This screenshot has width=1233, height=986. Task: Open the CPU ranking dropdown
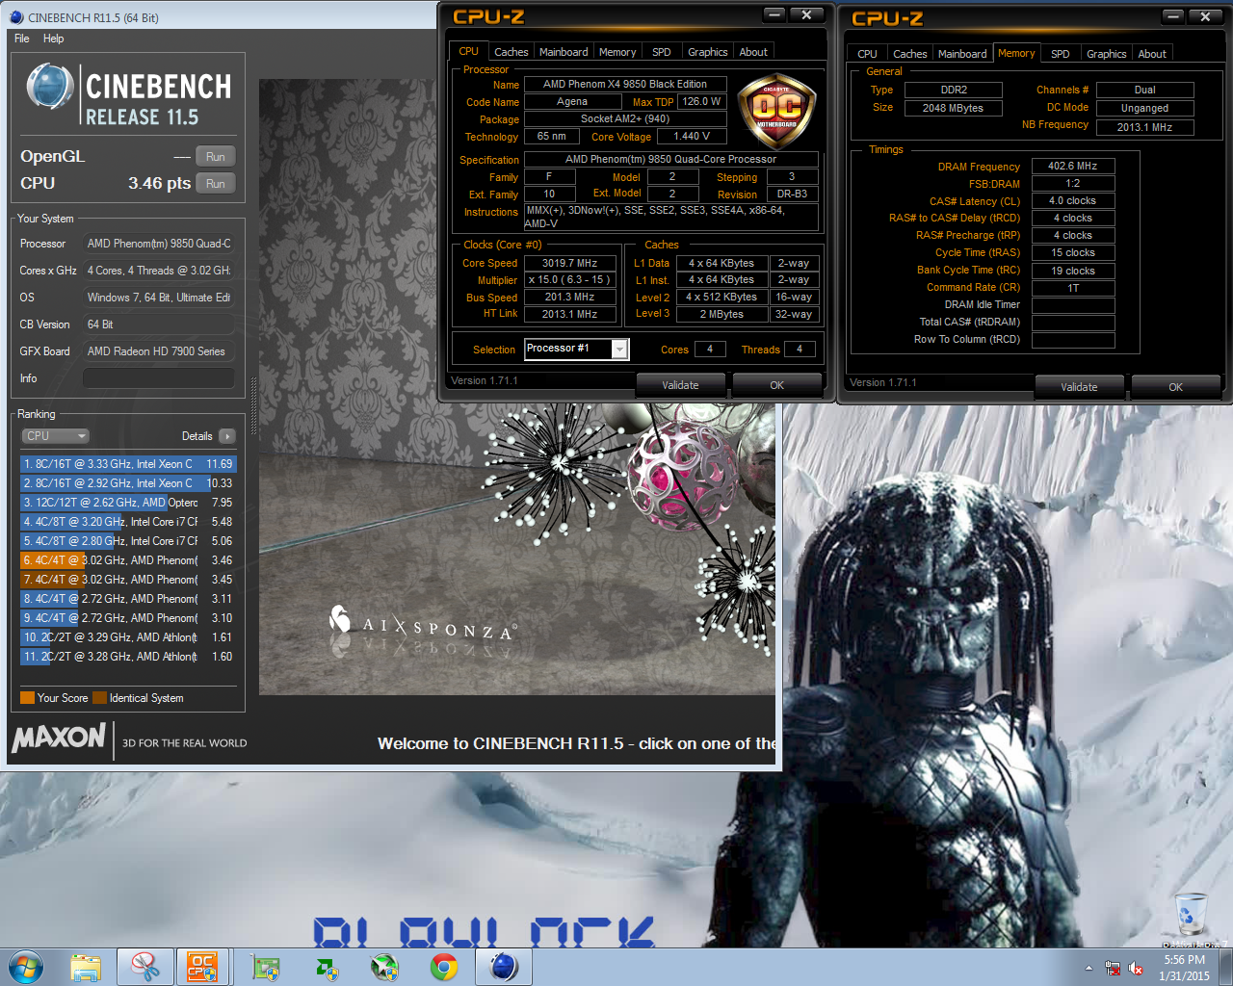pyautogui.click(x=55, y=436)
